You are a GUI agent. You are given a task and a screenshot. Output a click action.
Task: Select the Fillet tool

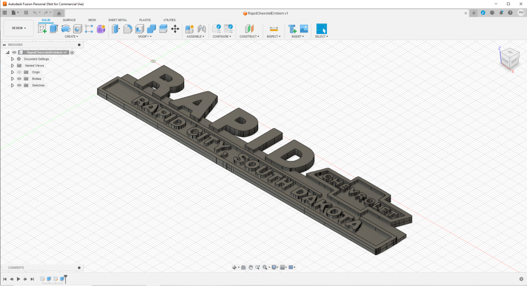click(128, 29)
